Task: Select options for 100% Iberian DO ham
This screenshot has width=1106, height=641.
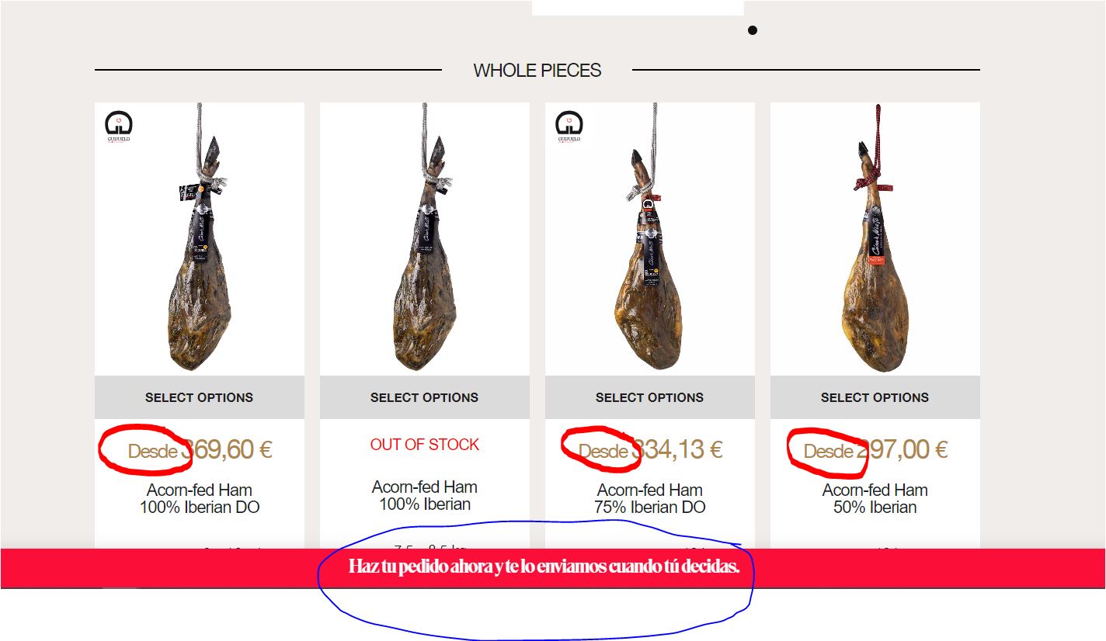Action: pyautogui.click(x=200, y=397)
